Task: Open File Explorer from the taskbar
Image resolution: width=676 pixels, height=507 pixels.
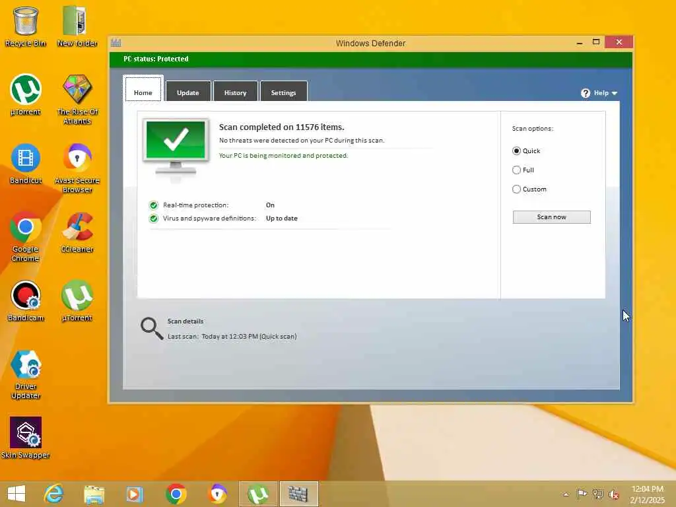Action: click(x=94, y=494)
